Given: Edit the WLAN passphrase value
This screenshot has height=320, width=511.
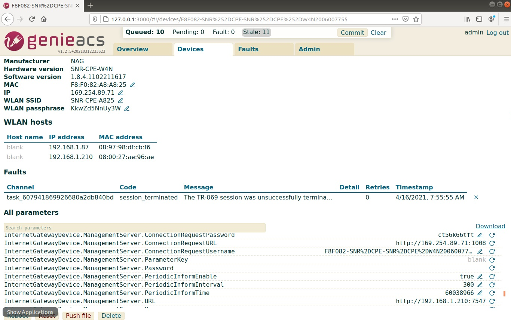Looking at the screenshot, I should 127,109.
